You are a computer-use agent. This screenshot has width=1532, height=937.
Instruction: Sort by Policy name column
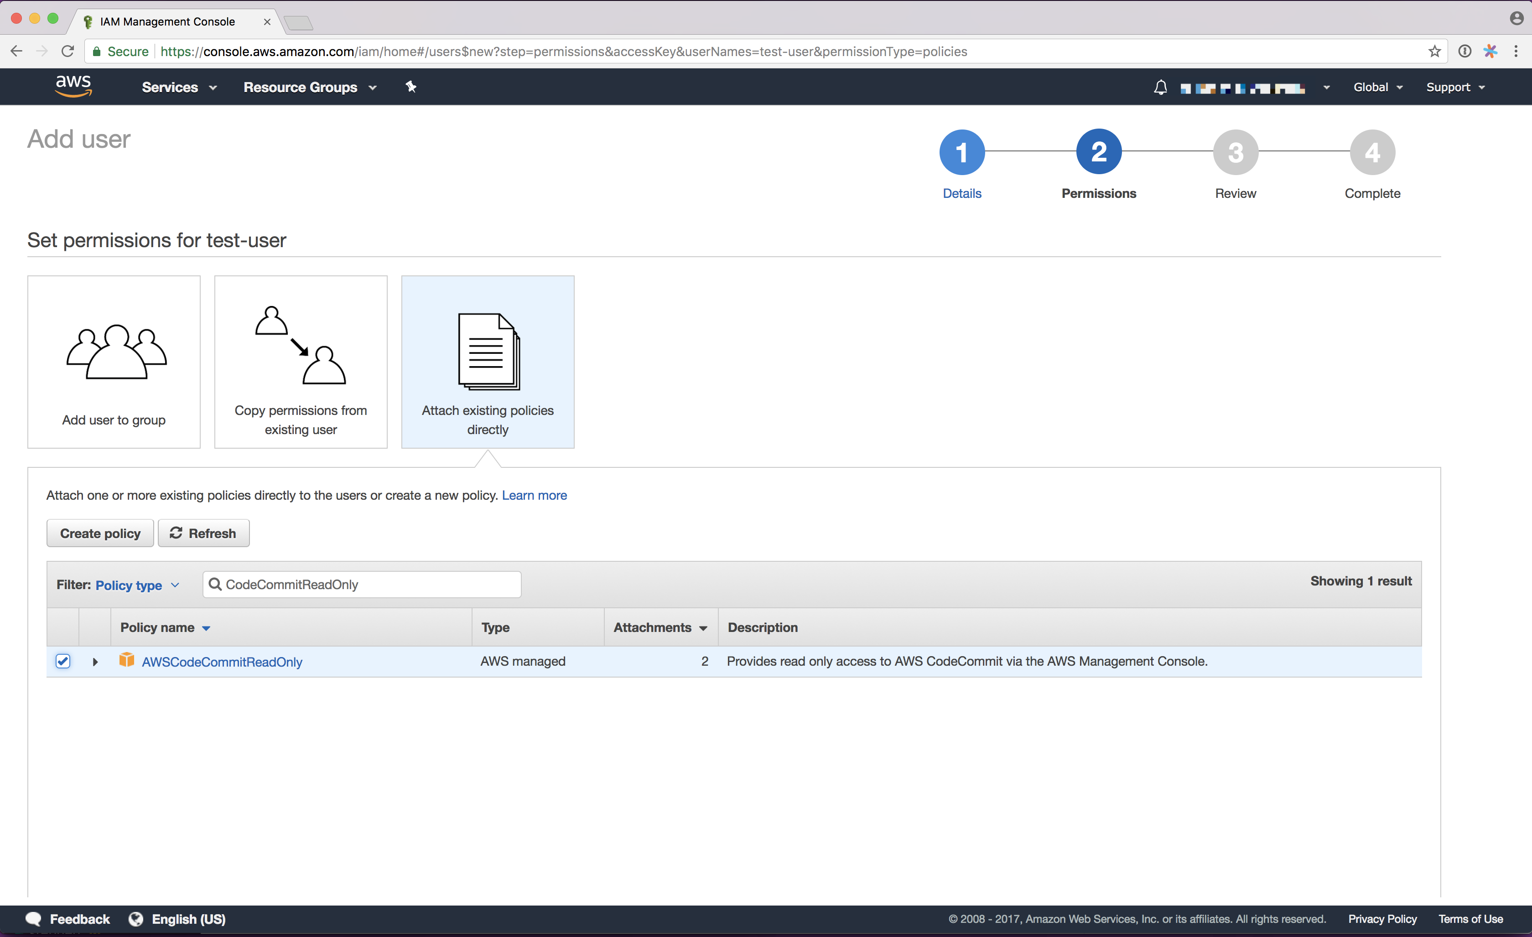166,627
